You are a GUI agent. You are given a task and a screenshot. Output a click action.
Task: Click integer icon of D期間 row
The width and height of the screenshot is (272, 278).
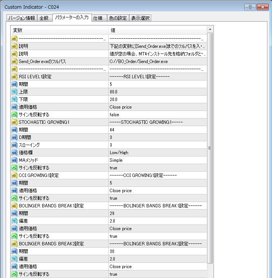(x=14, y=137)
